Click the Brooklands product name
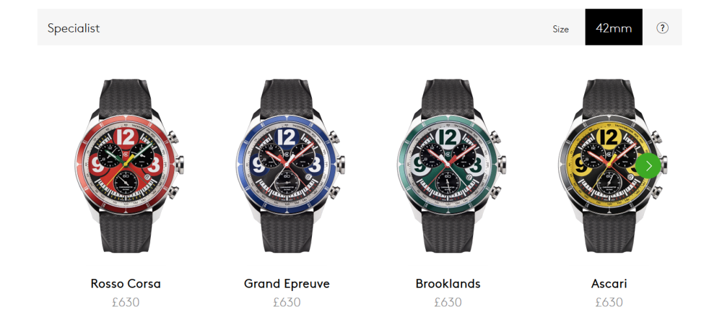 (x=448, y=283)
